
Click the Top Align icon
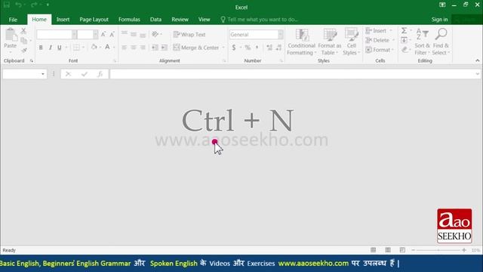124,34
